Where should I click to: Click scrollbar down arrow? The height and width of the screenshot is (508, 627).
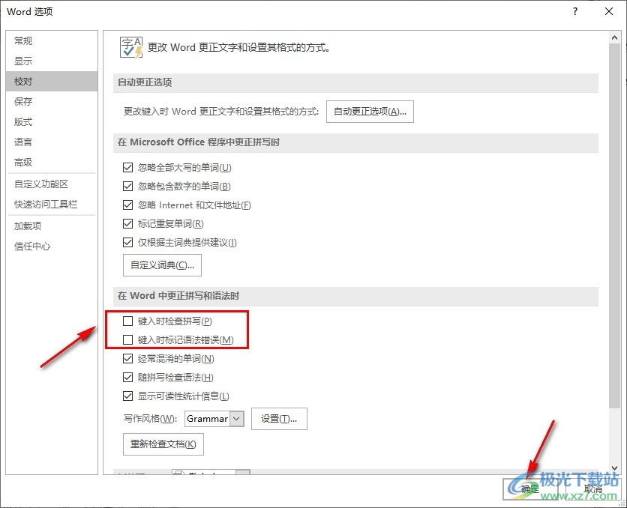point(614,468)
